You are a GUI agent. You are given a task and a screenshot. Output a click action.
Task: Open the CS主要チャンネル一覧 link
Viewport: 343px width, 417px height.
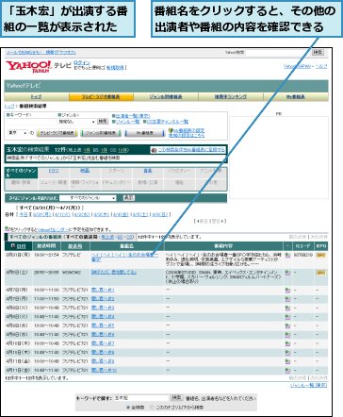(168, 122)
